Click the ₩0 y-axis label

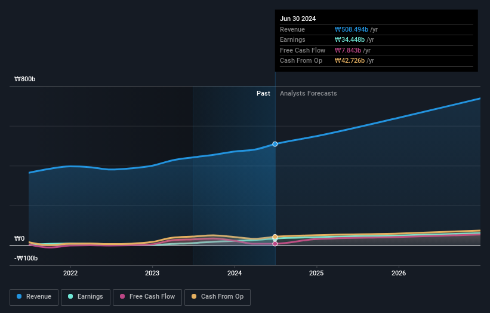(19, 238)
